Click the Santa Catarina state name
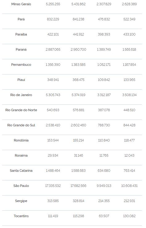The image size is (146, 228). (x=21, y=171)
